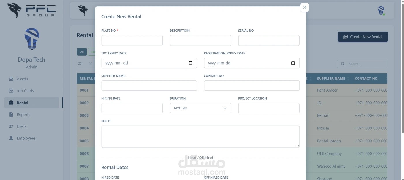This screenshot has height=180, width=404.
Task: Click the page vertical scrollbar
Action: [403, 68]
